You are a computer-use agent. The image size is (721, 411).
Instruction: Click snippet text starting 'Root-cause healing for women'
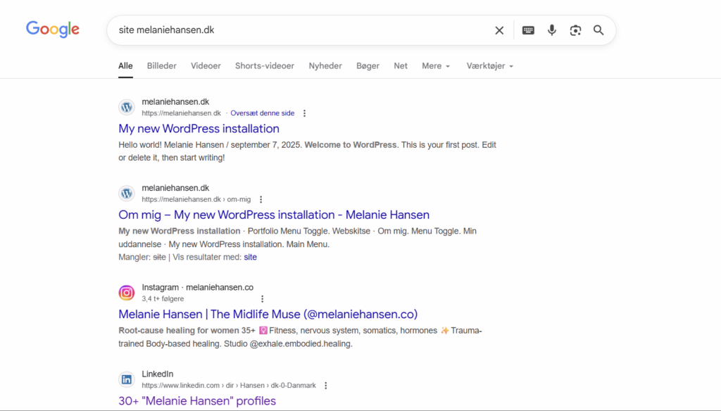click(300, 337)
